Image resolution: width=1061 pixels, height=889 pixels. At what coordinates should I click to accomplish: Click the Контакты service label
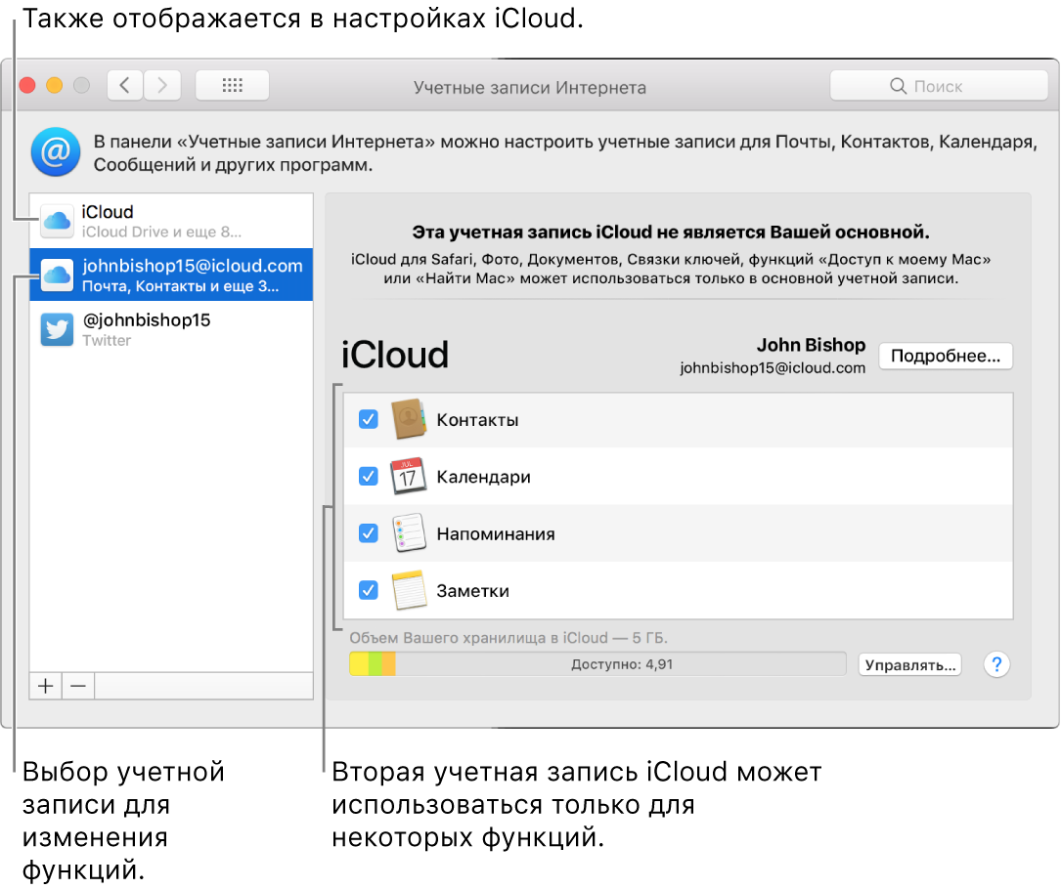[x=478, y=420]
